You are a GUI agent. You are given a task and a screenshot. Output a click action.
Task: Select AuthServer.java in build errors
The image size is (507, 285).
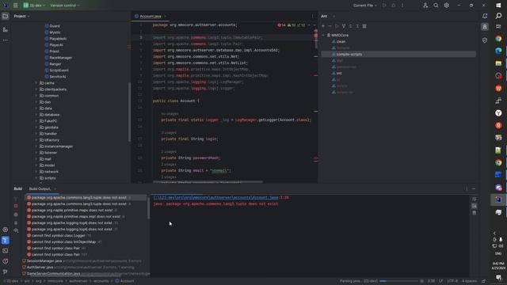point(40,268)
